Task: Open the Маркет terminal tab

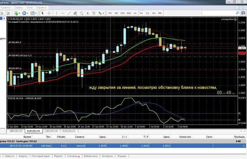Action: [58, 156]
